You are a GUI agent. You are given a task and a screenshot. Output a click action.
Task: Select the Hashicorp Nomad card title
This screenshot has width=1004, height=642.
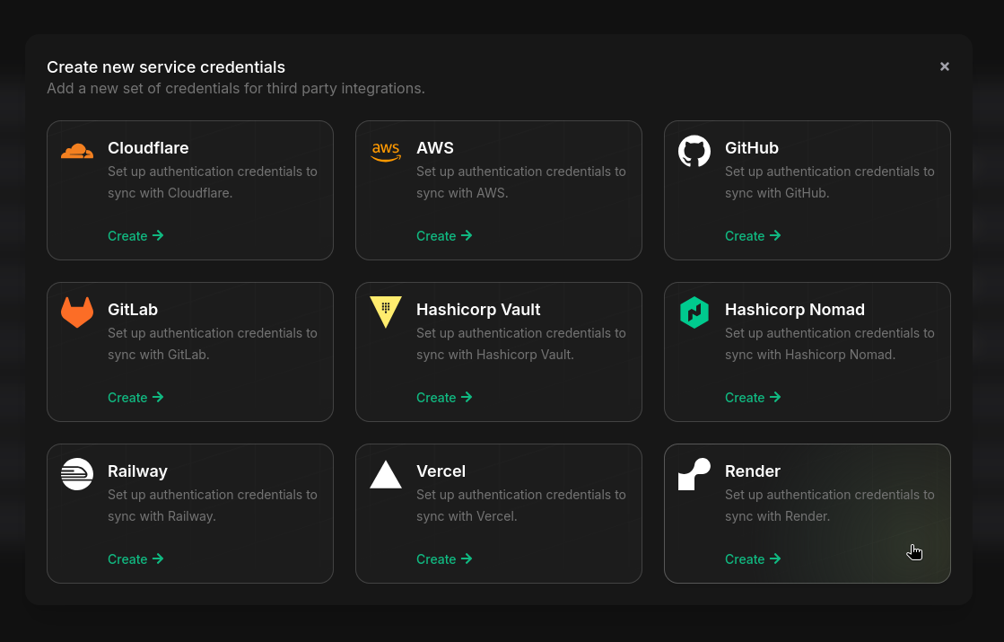pyautogui.click(x=794, y=310)
